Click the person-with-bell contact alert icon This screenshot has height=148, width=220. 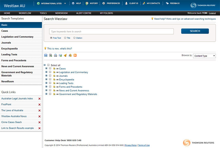click(70, 55)
